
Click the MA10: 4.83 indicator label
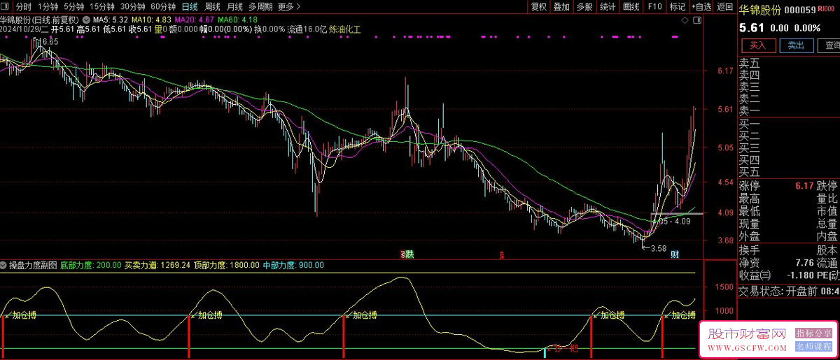(x=150, y=20)
